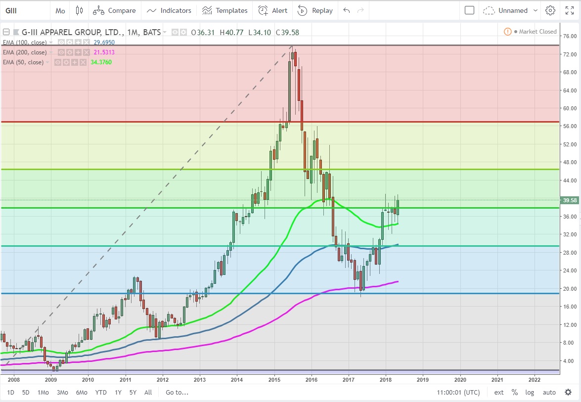
Task: Undo the last chart action
Action: pyautogui.click(x=346, y=10)
